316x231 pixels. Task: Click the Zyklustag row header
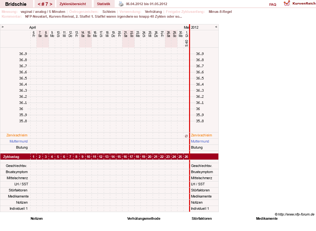(x=11, y=157)
